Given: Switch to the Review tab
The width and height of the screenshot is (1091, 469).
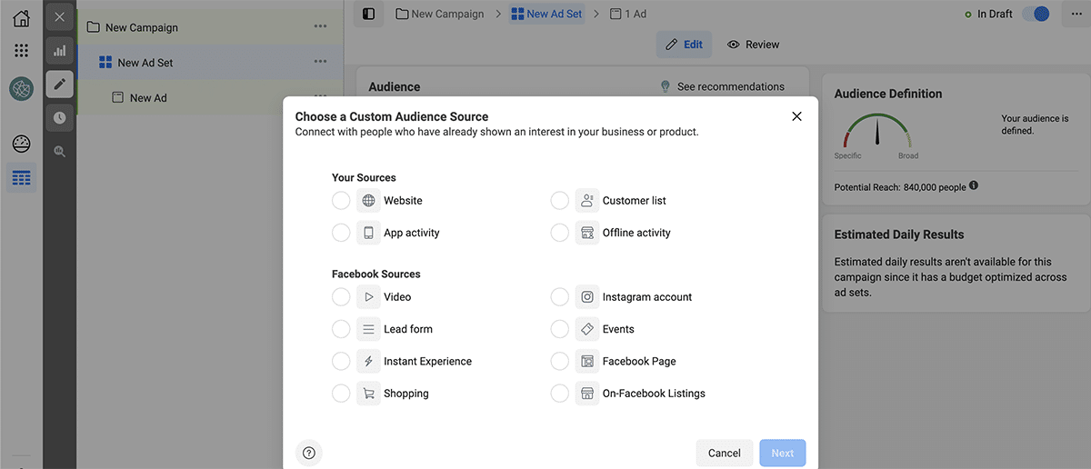Looking at the screenshot, I should coord(754,45).
